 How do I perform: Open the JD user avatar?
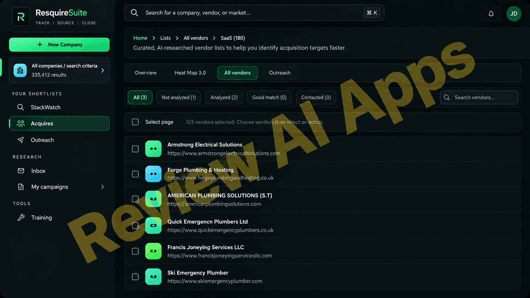click(x=514, y=14)
